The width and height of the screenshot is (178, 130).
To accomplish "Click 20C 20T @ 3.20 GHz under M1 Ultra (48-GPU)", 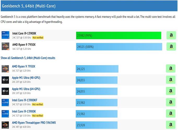I will point(21,82).
